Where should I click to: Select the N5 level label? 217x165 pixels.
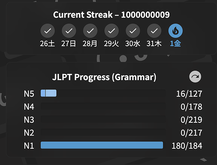(29, 94)
